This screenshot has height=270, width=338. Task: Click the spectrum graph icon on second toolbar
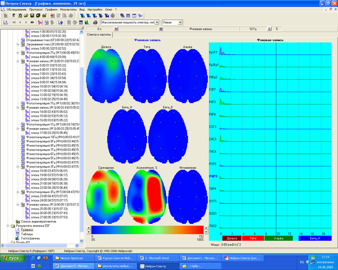[6, 22]
